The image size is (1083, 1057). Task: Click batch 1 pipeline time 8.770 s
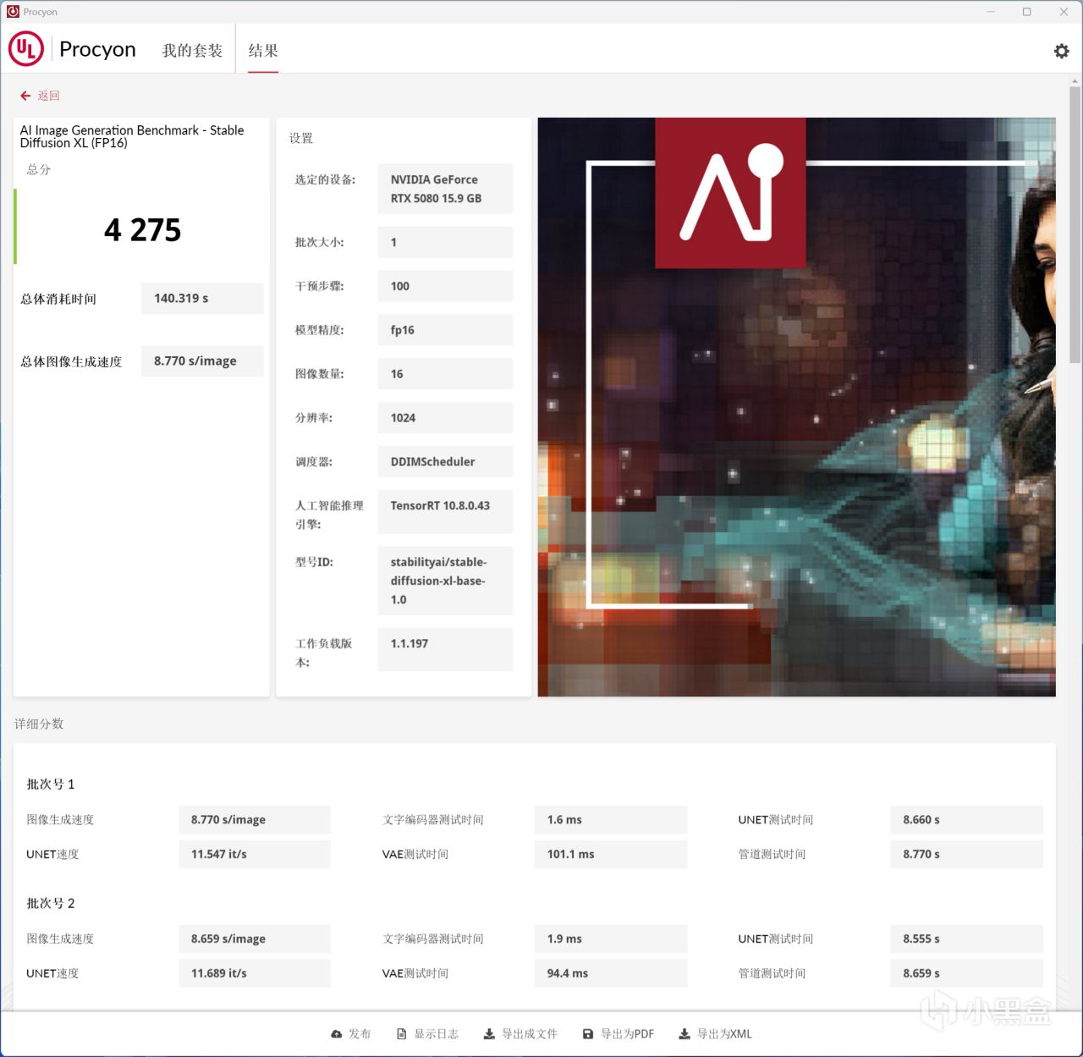click(x=966, y=855)
